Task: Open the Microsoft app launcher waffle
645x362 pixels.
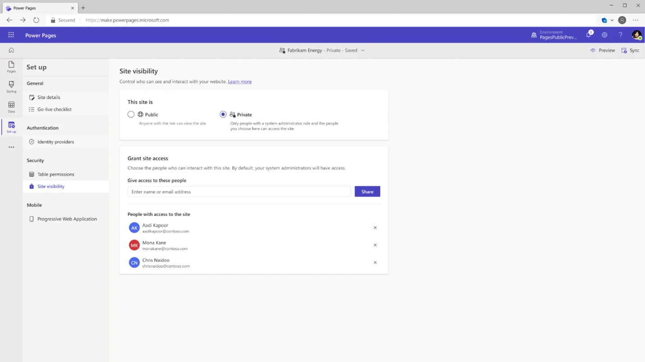Action: (x=11, y=35)
